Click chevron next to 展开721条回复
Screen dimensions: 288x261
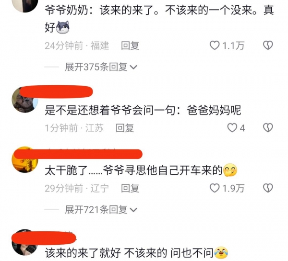(133, 210)
